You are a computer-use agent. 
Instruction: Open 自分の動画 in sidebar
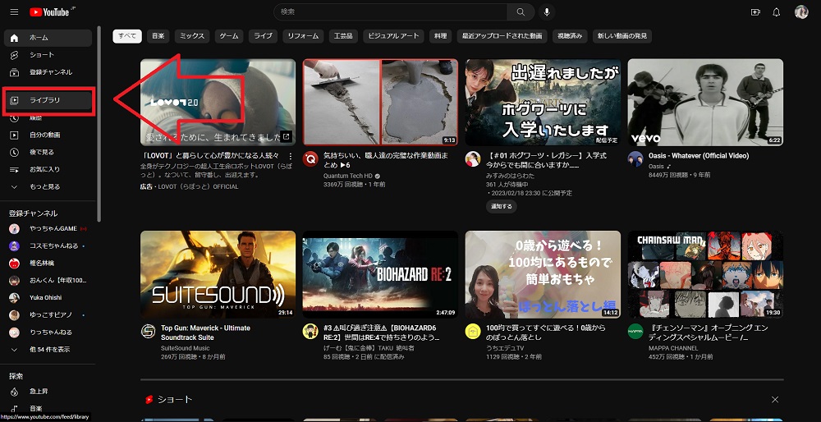[x=48, y=135]
